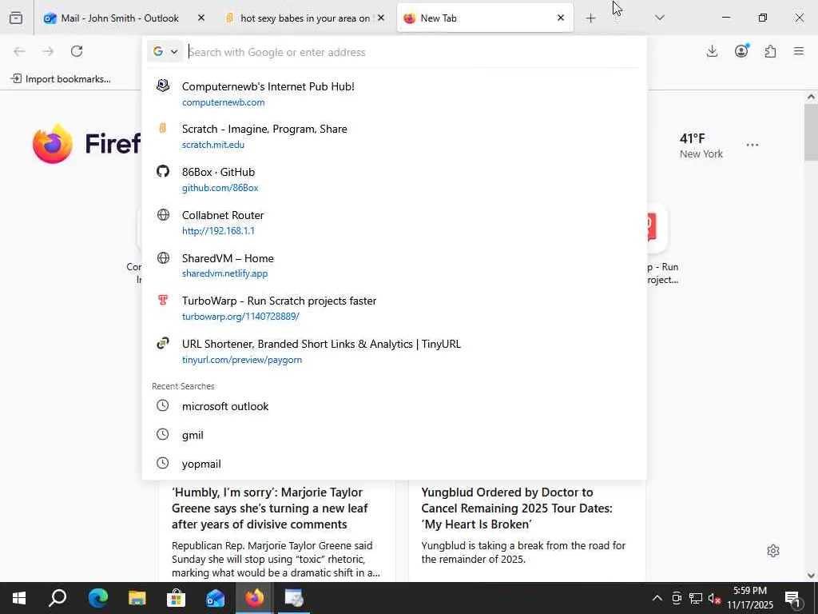Open the Windows Start menu
The width and height of the screenshot is (818, 614).
coord(19,598)
